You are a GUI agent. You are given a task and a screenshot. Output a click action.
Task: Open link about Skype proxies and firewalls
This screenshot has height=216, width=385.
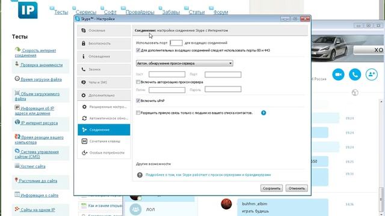pyautogui.click(x=208, y=175)
